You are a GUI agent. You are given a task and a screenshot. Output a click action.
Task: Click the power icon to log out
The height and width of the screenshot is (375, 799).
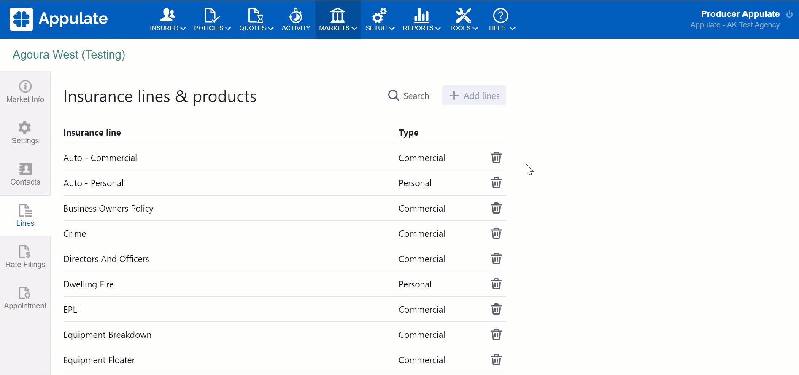pyautogui.click(x=789, y=14)
